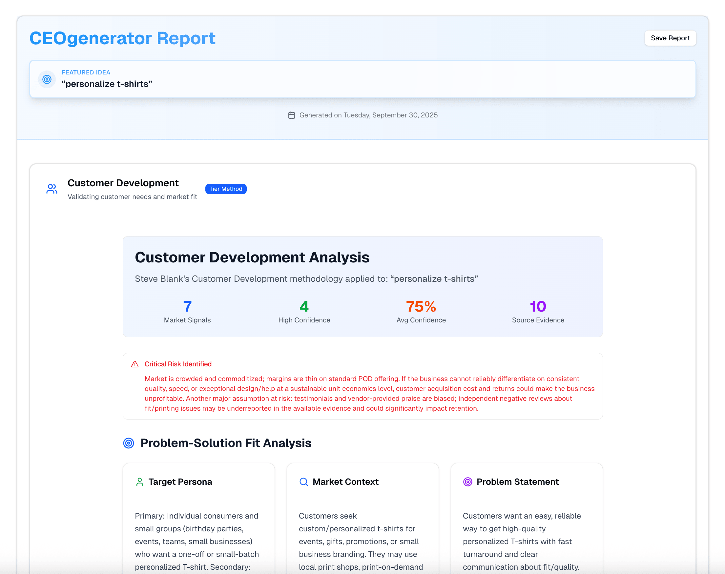
Task: Click the purple target icon next to Problem Statement
Action: click(467, 482)
